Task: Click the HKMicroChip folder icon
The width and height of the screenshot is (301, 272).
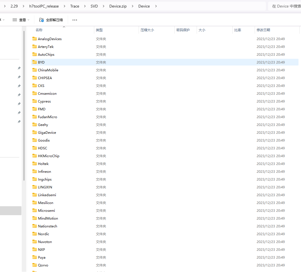Action: pos(35,156)
